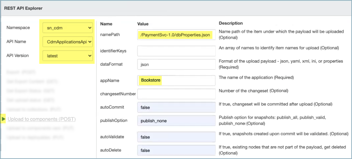This screenshot has width=352, height=159.
Task: Click the description 'snapshots created upon commit will be validated'
Action: tap(283, 134)
